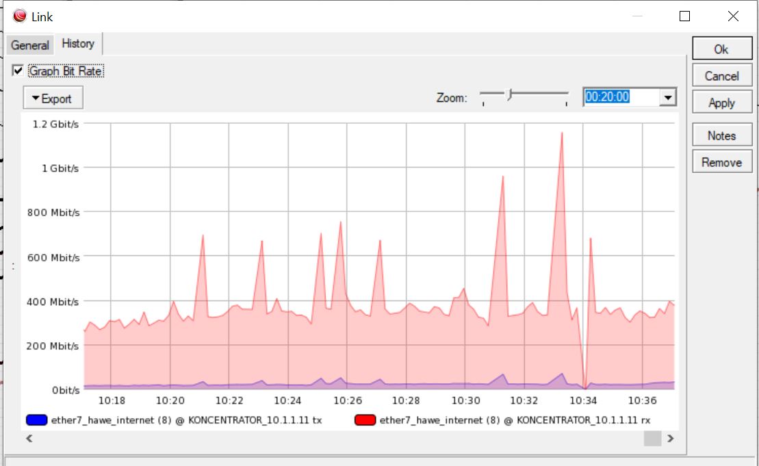759x466 pixels.
Task: Minimize the Link window
Action: click(637, 16)
